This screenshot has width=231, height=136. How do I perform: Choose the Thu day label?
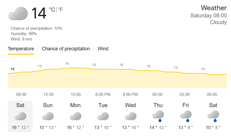tap(158, 105)
